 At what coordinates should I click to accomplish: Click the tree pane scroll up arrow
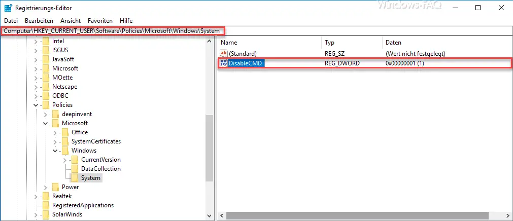click(x=210, y=41)
